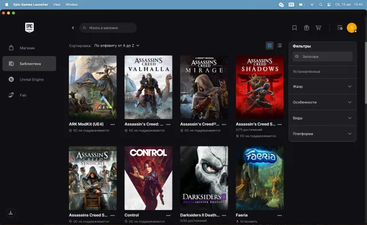The width and height of the screenshot is (367, 225).
Task: Click the menu bar date and time
Action: 349,5
